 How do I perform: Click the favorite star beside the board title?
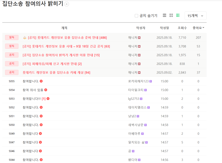click(67, 4)
